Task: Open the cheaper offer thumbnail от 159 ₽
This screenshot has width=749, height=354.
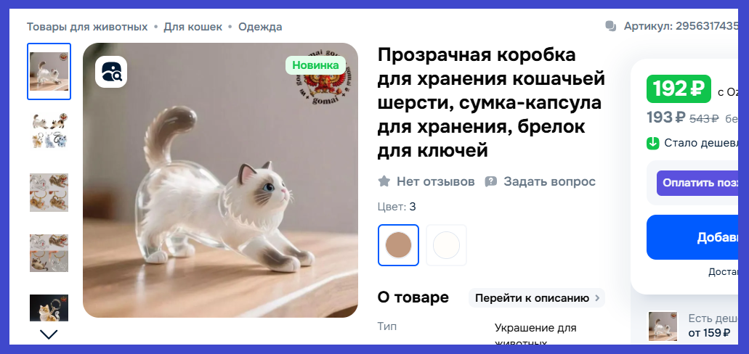Action: click(x=663, y=326)
